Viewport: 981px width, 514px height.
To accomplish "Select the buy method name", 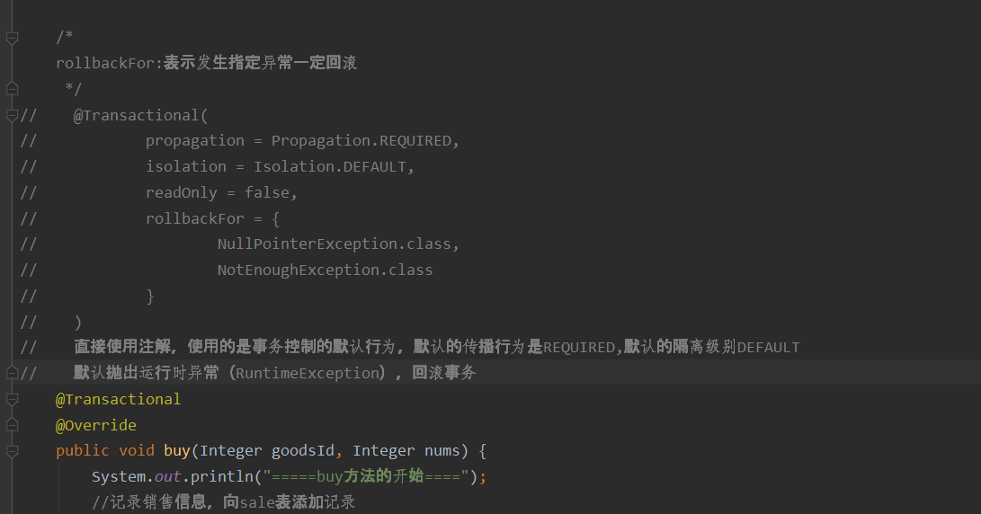I will click(177, 451).
